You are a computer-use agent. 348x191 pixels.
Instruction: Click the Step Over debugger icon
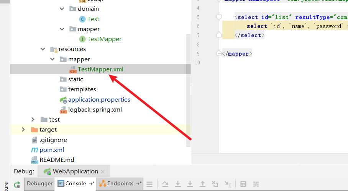tap(165, 184)
